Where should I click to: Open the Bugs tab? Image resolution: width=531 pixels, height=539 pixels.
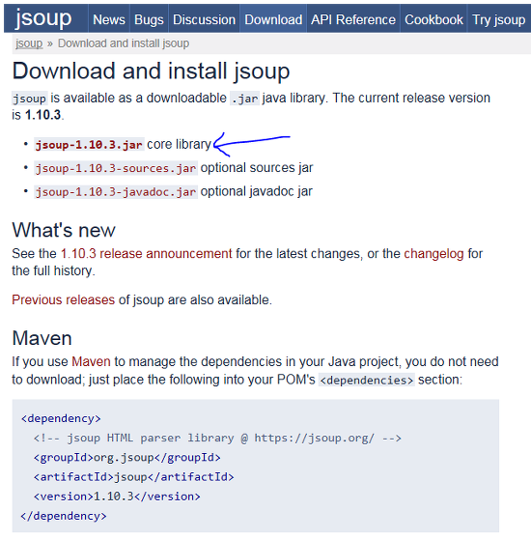tap(149, 19)
